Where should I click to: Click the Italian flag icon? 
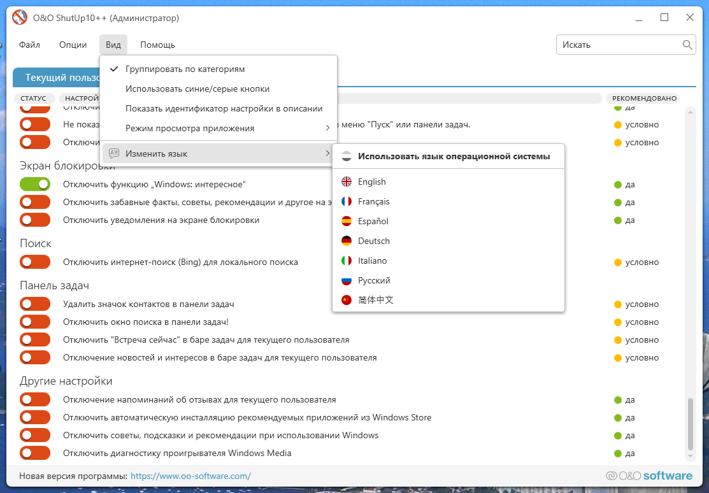pyautogui.click(x=347, y=261)
